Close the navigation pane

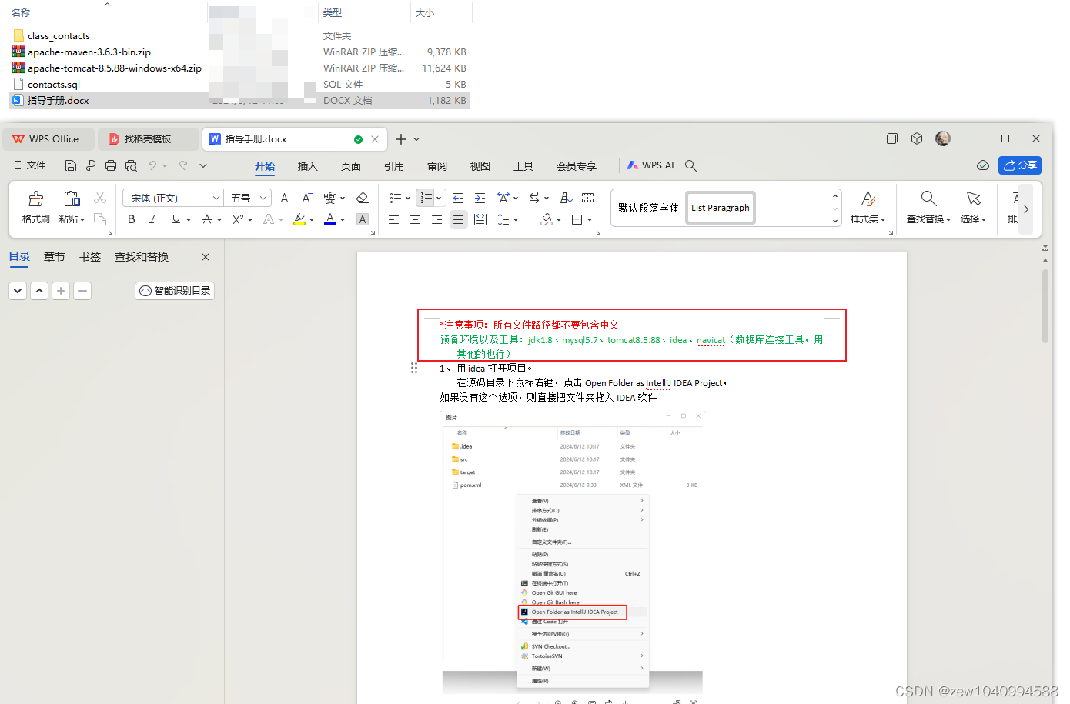click(x=206, y=257)
